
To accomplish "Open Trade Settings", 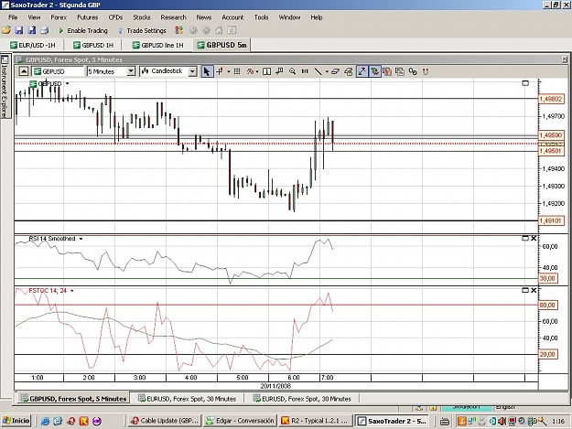I will (142, 30).
